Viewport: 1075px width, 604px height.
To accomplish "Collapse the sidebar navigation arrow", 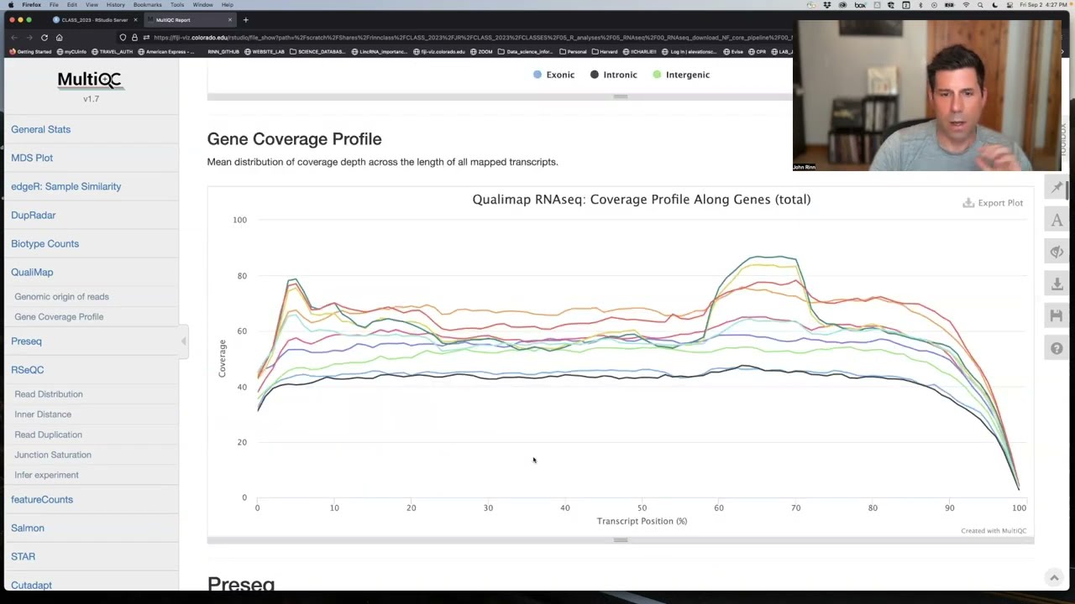I will [184, 341].
